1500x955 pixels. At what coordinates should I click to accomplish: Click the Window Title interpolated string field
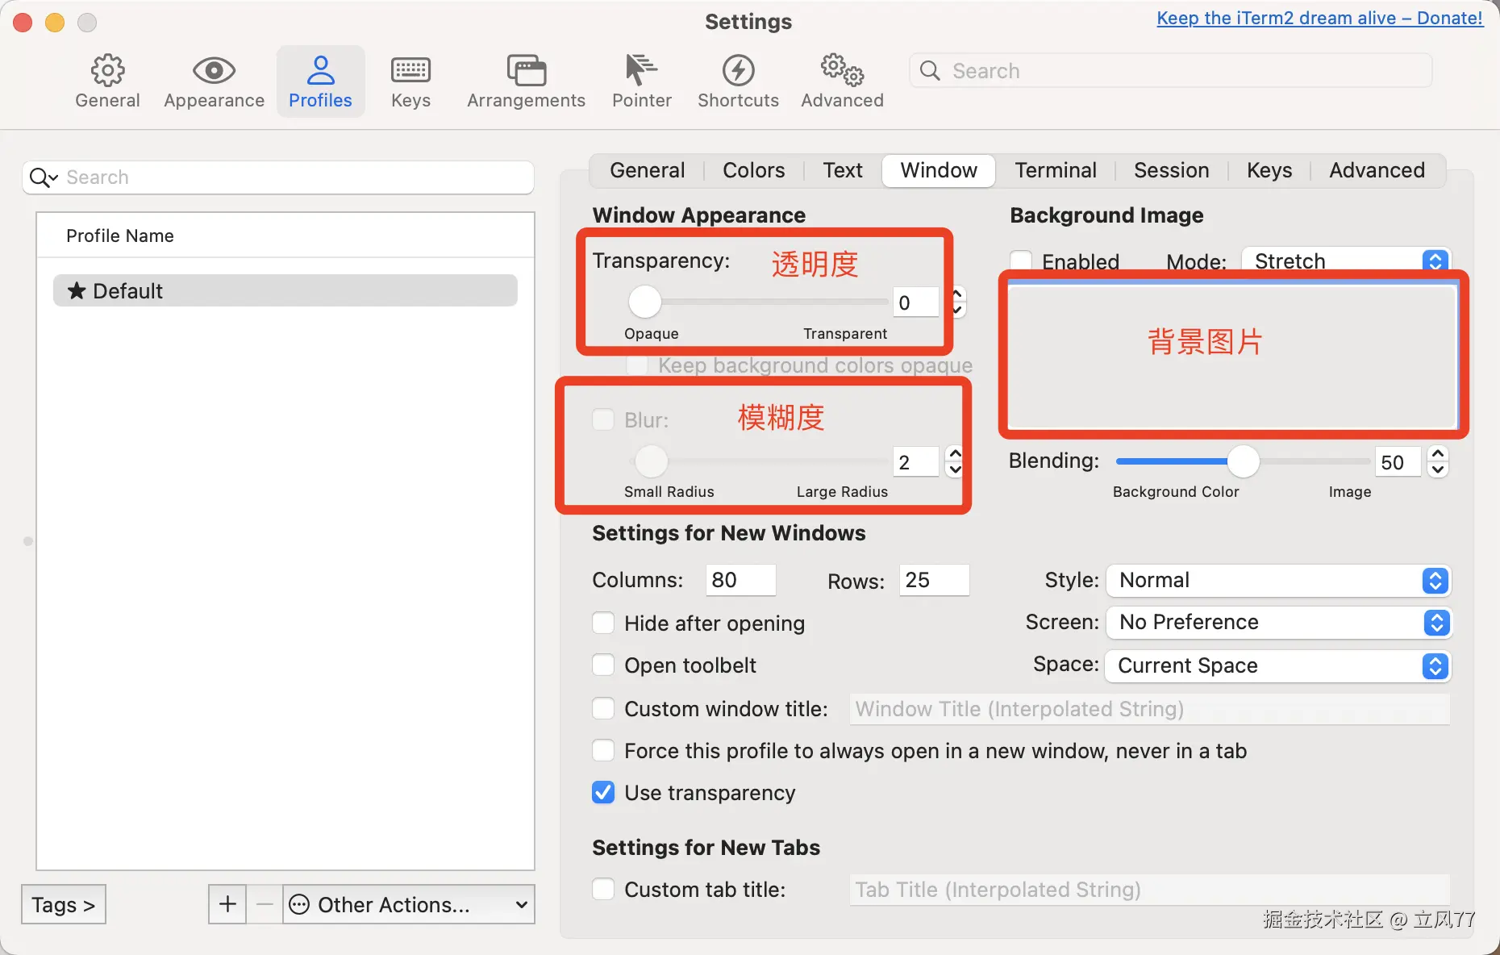[x=1149, y=708]
